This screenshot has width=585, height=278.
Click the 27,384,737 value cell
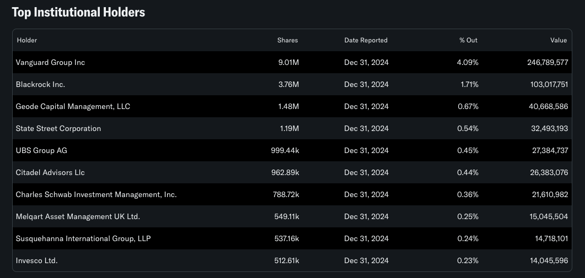(550, 150)
